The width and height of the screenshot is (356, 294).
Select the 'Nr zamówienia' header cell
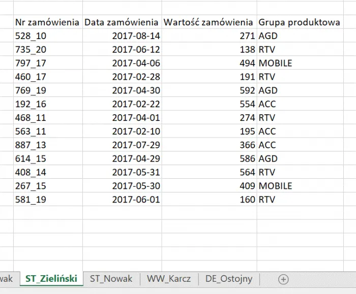click(47, 22)
